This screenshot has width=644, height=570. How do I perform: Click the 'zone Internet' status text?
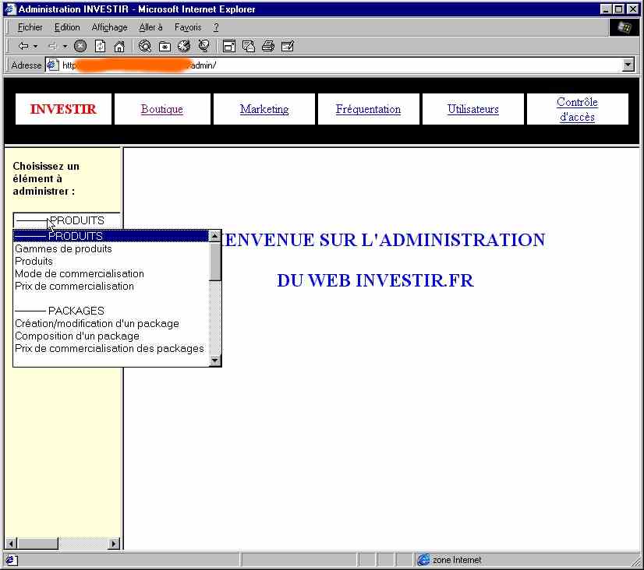point(457,560)
